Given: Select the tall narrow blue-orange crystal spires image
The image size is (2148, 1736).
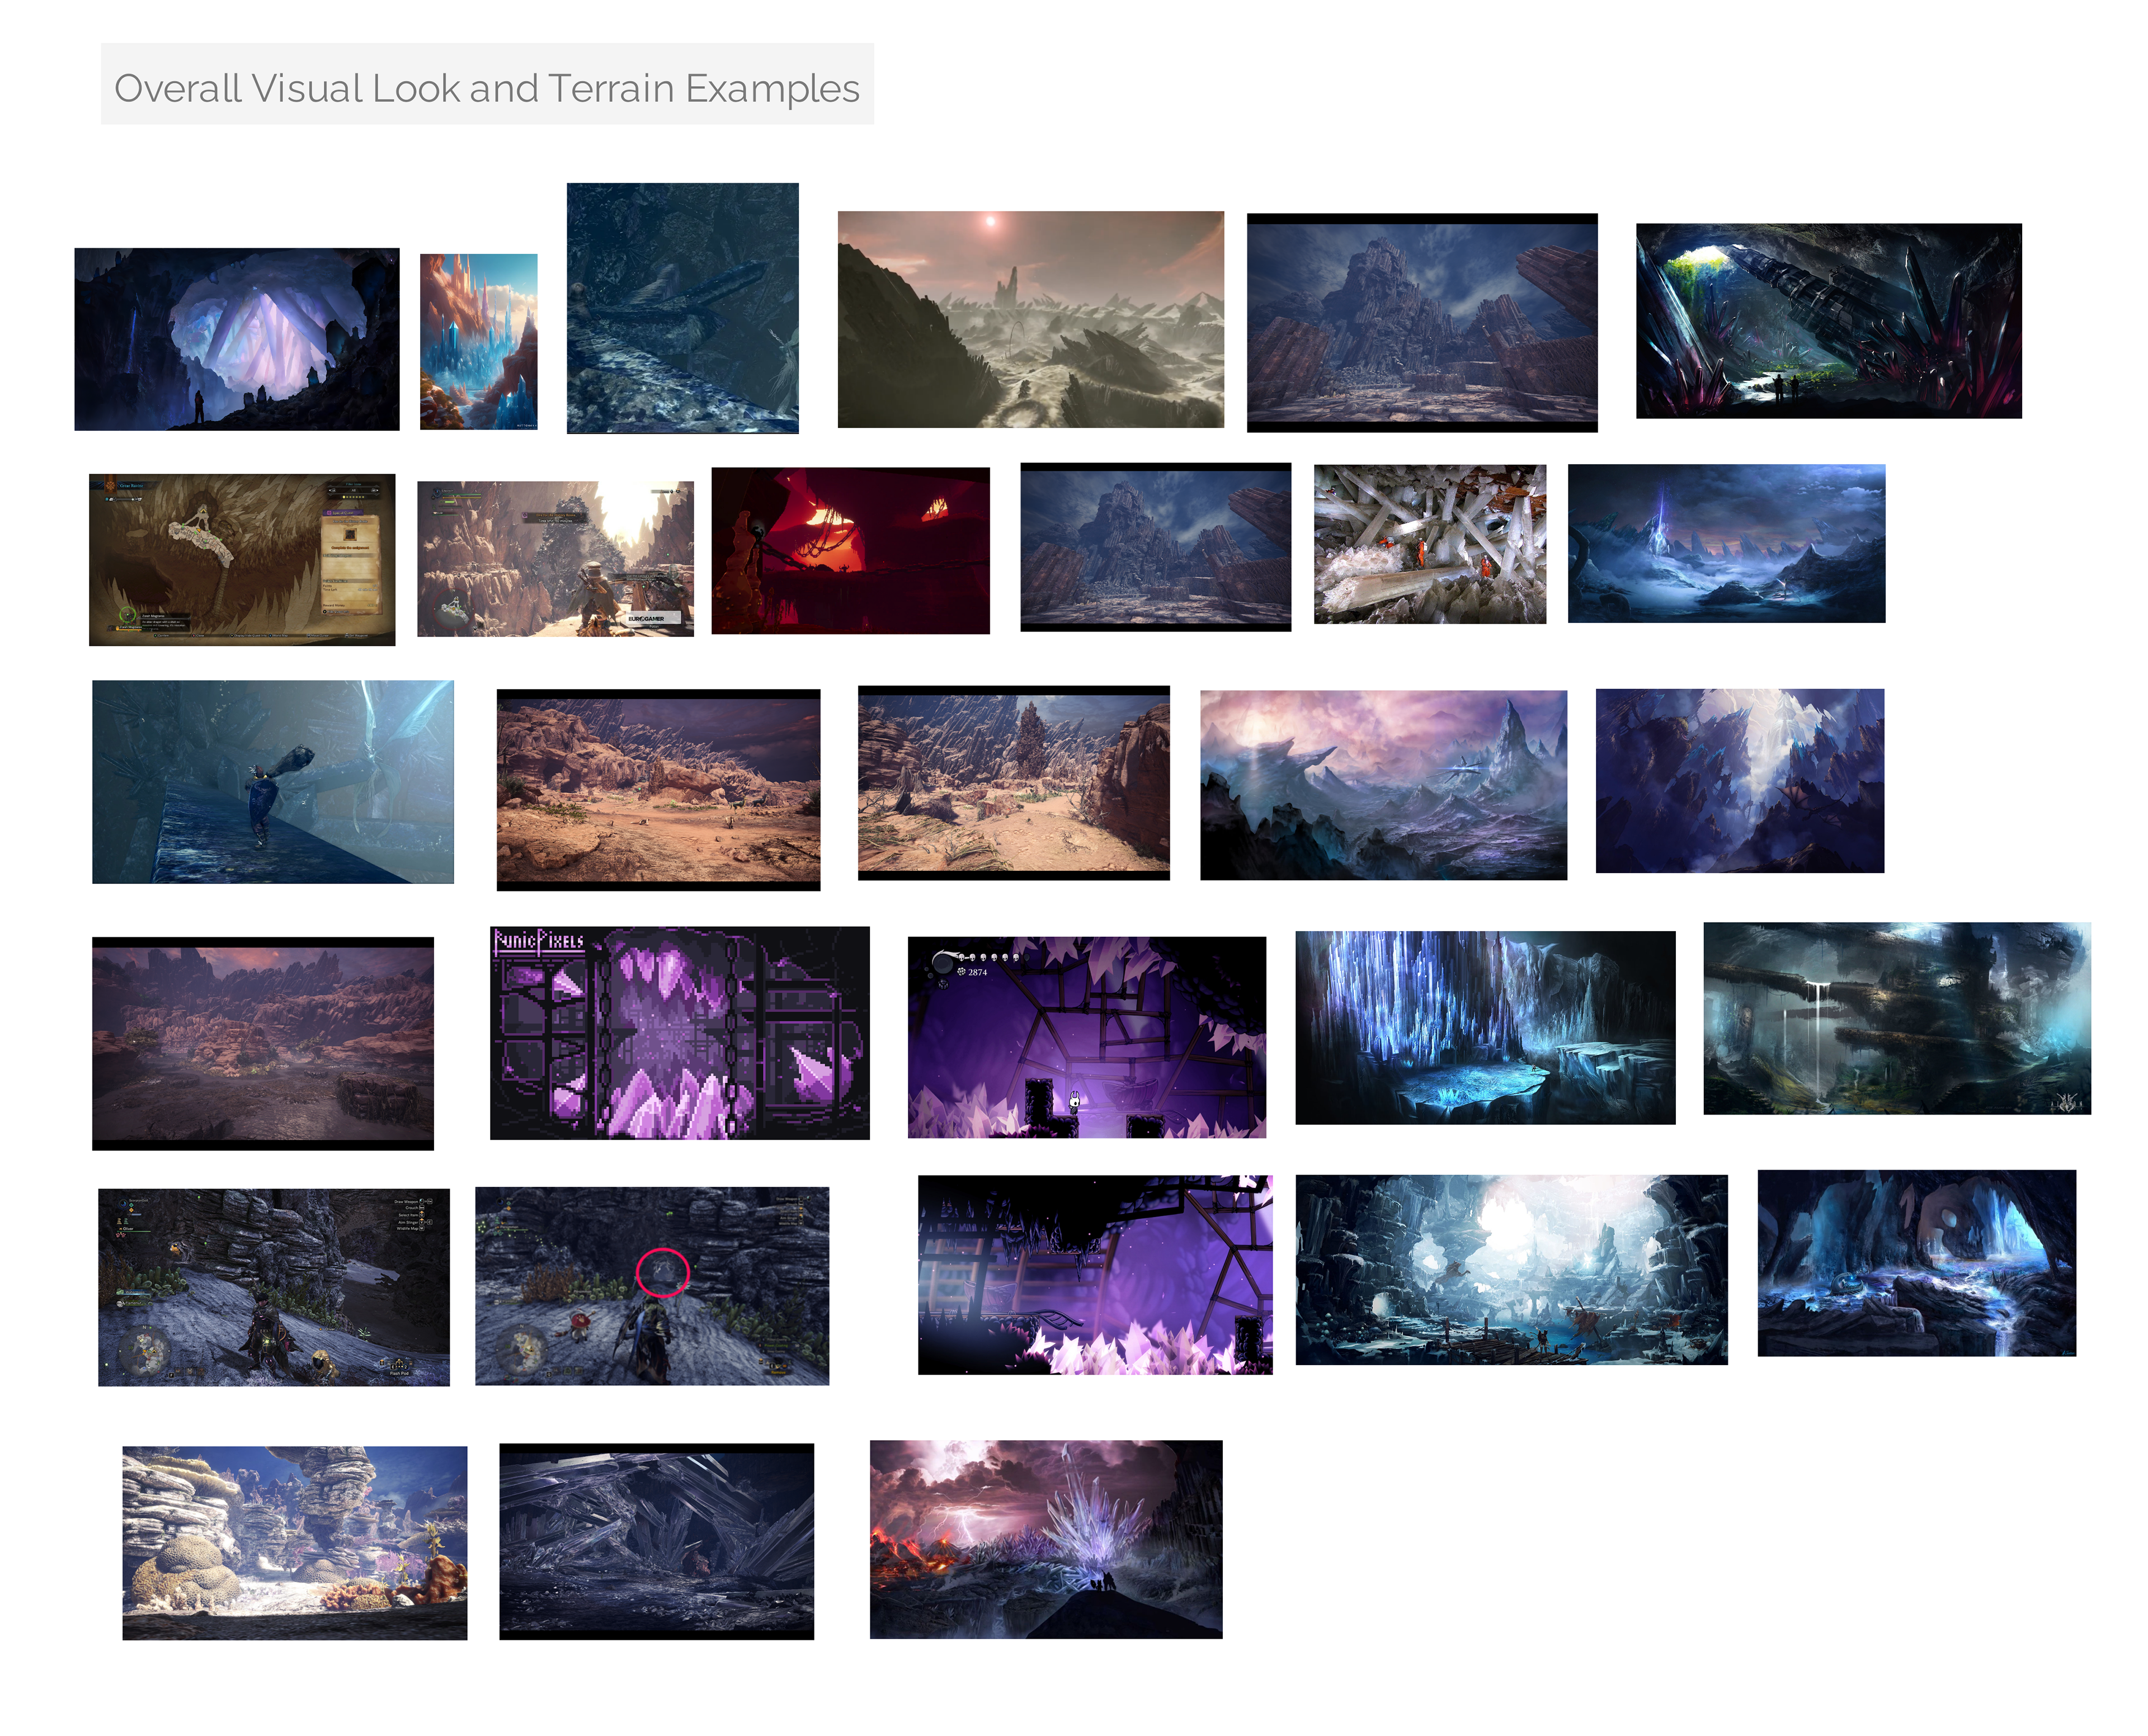Looking at the screenshot, I should tap(478, 341).
